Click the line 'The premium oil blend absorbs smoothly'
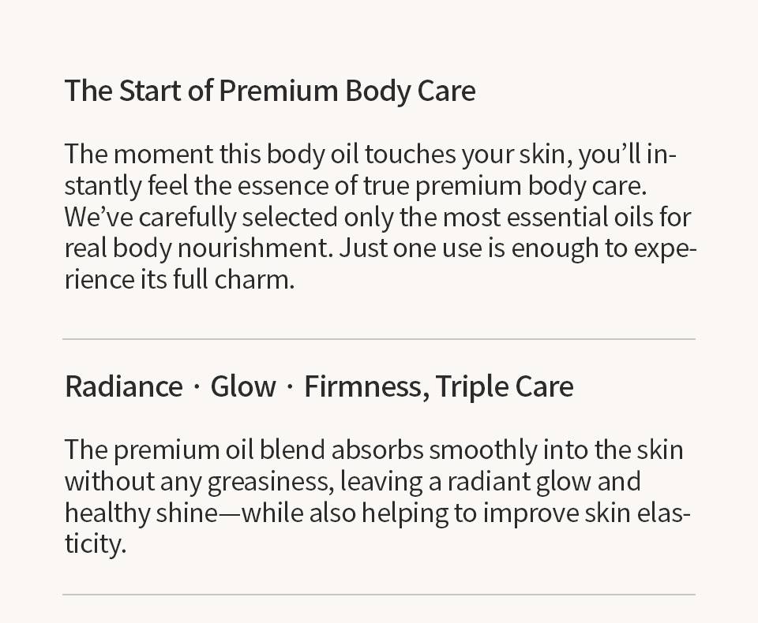Viewport: 758px width, 623px height. (x=373, y=450)
